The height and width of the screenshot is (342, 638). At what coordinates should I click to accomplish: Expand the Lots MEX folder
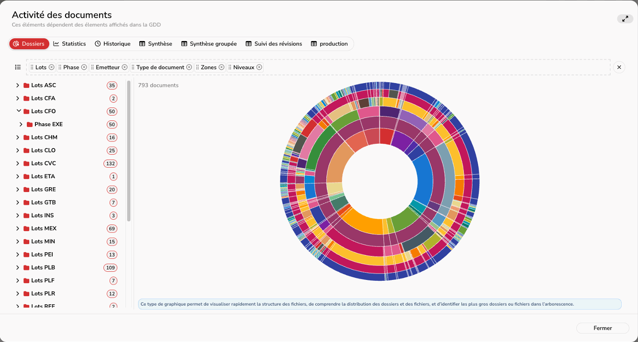pyautogui.click(x=18, y=228)
